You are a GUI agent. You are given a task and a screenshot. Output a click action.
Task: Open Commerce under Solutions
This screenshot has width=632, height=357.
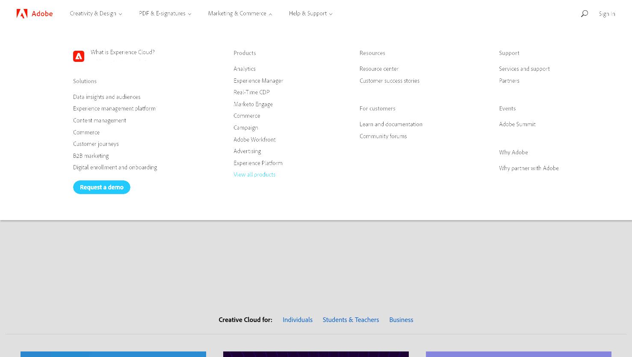click(x=86, y=132)
